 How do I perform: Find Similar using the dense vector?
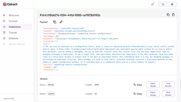(x=168, y=85)
